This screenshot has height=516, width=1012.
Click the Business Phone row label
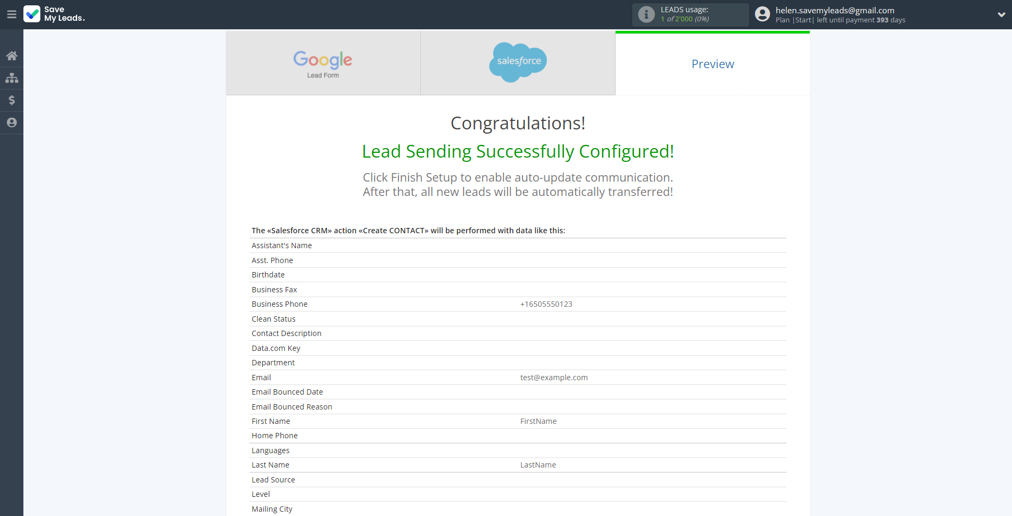coord(279,304)
